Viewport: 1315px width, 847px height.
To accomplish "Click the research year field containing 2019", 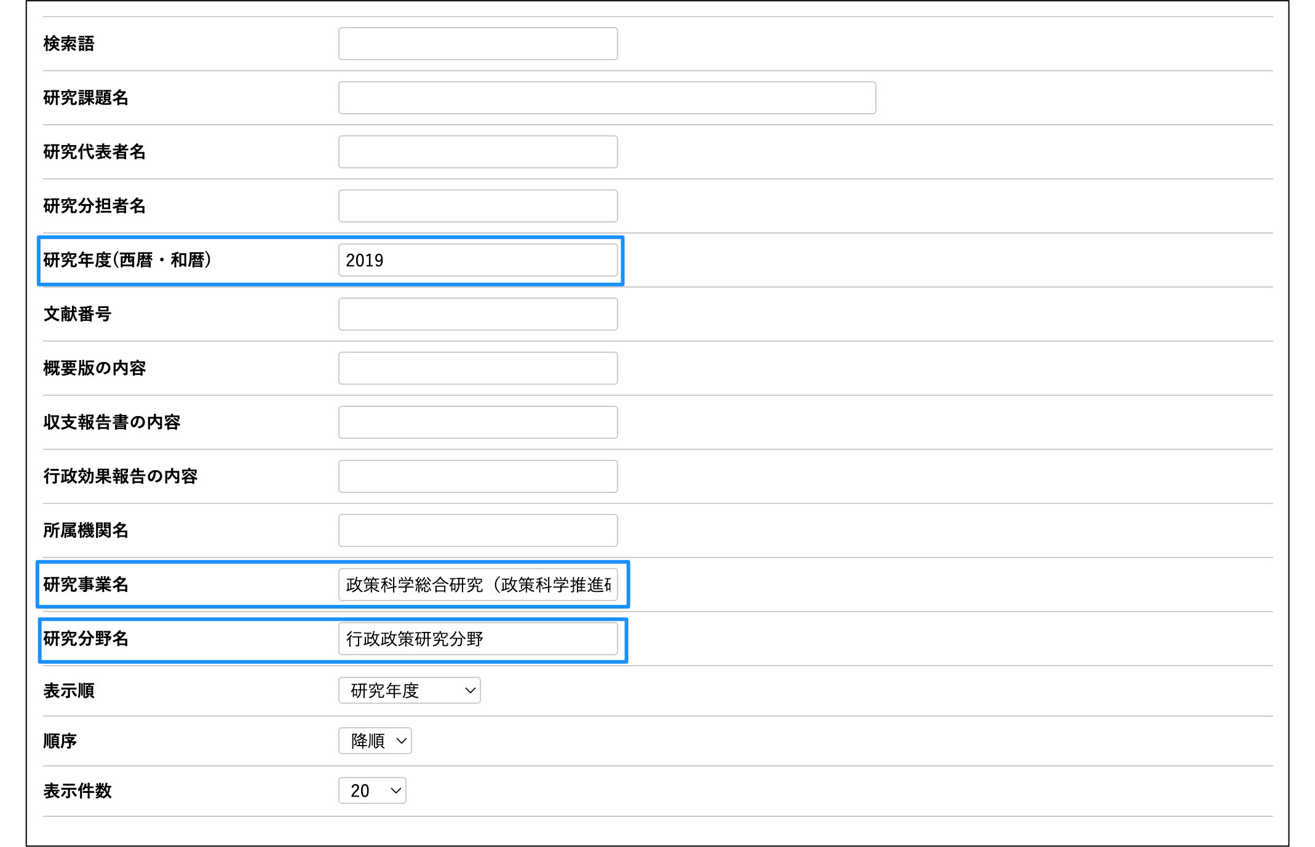I will click(x=477, y=260).
